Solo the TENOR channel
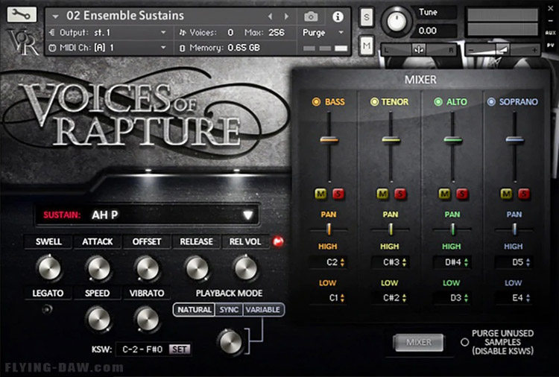Viewport: 559px width, 377px height. (x=400, y=194)
